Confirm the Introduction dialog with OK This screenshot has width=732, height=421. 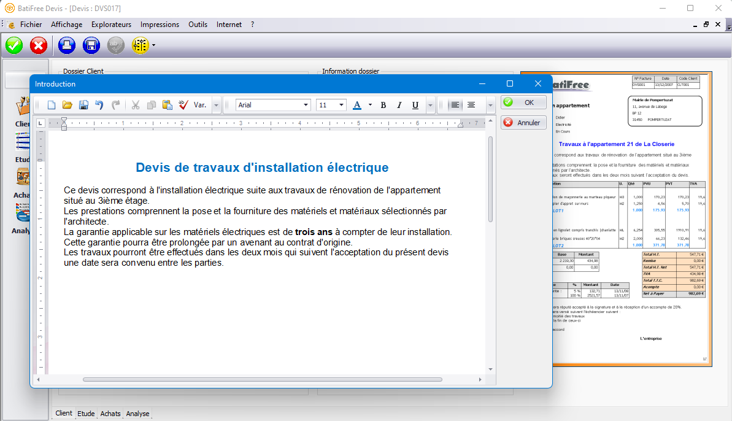(x=523, y=102)
